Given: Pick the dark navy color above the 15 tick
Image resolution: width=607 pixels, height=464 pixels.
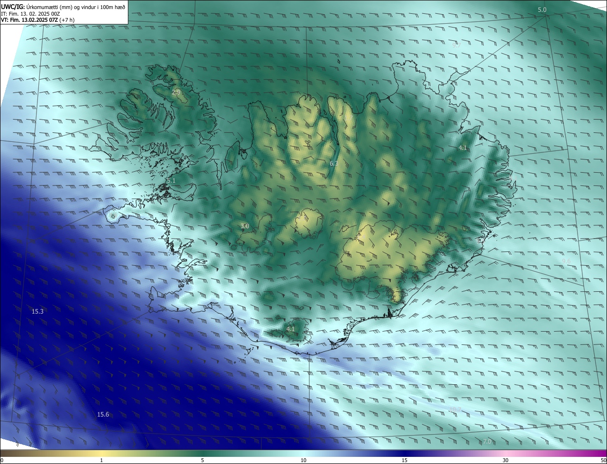Looking at the screenshot, I should (405, 453).
